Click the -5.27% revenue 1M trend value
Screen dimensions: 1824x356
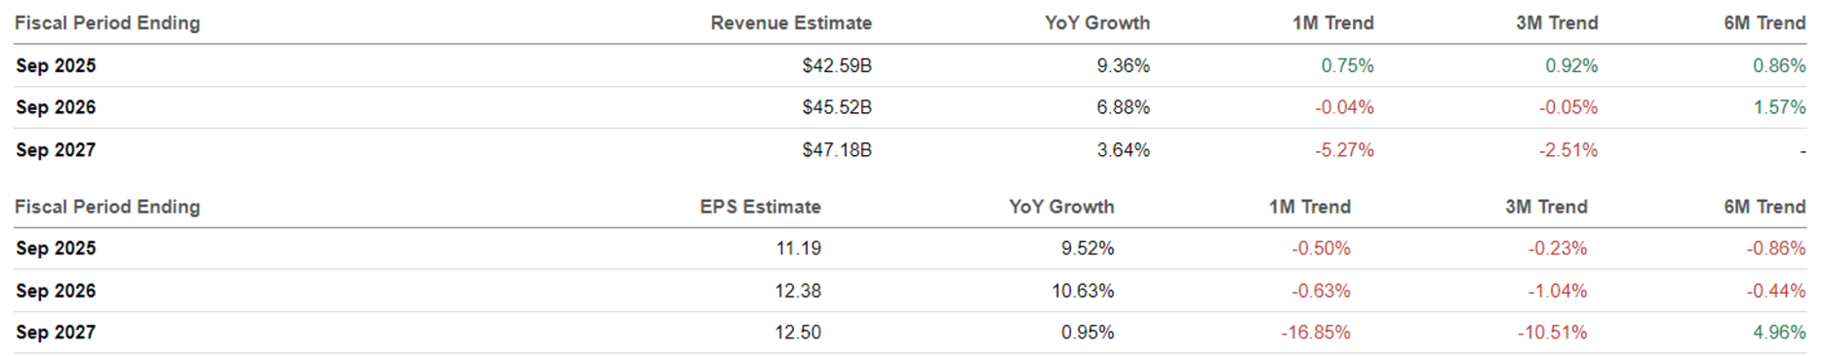coord(1344,150)
